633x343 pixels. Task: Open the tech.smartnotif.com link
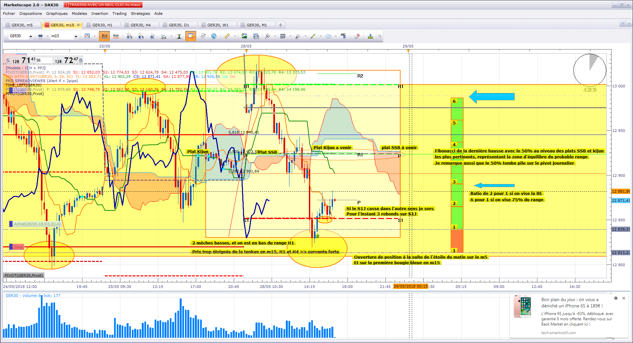[x=558, y=333]
